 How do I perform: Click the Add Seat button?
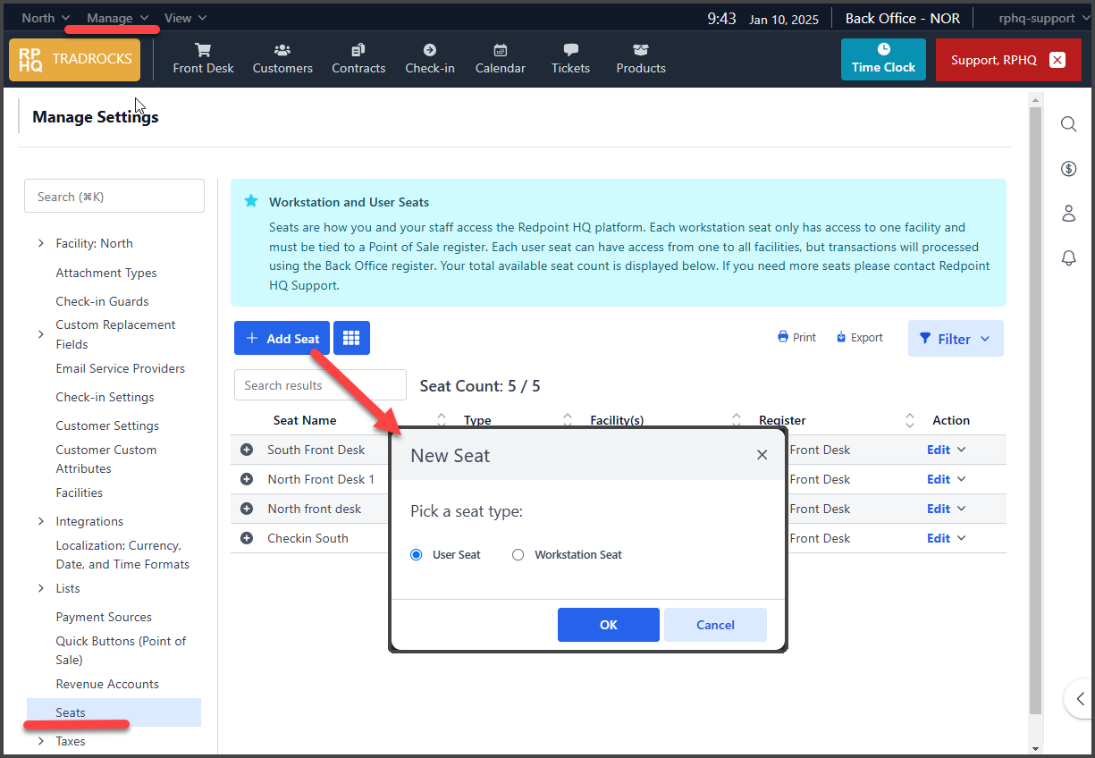pos(282,338)
